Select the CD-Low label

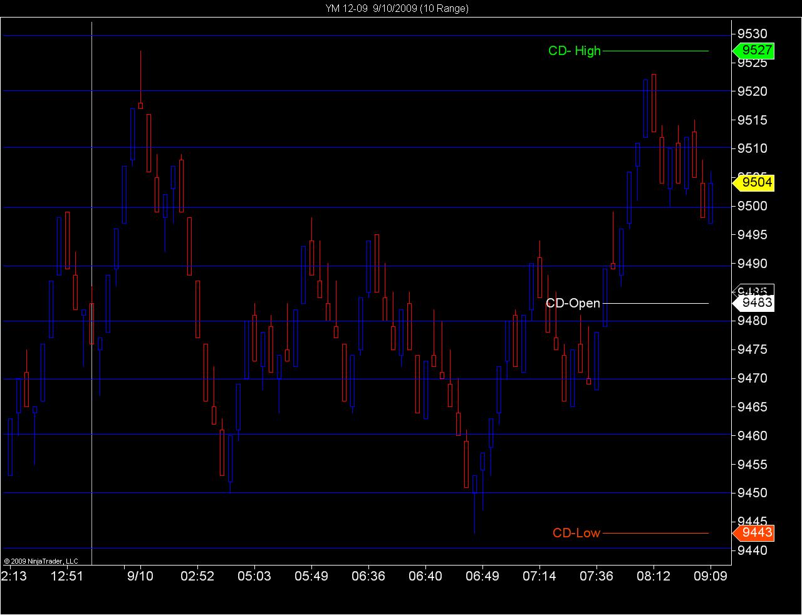[x=576, y=533]
